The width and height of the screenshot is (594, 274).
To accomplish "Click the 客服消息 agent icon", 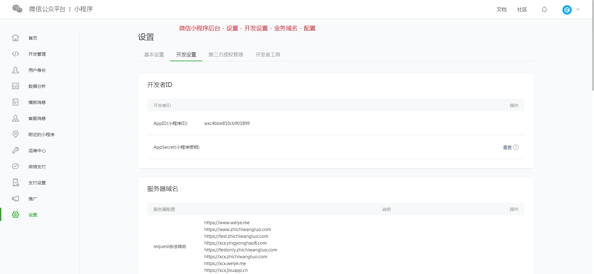I will point(15,118).
